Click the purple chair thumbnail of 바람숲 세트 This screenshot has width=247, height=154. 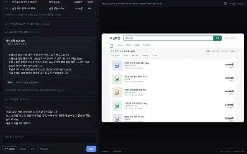[117, 118]
